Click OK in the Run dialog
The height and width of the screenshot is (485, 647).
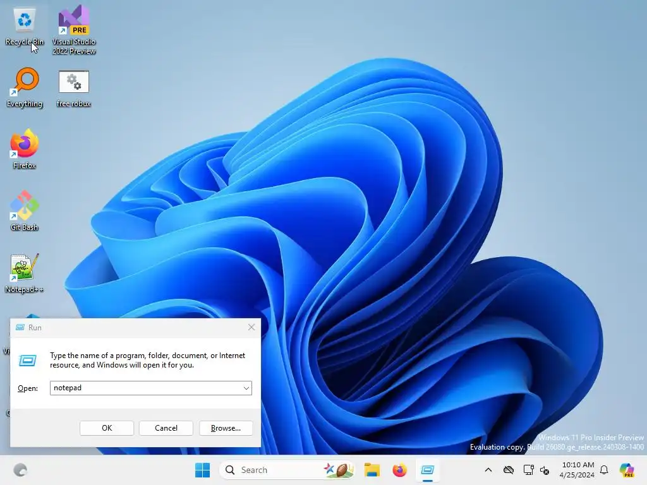[x=107, y=428]
